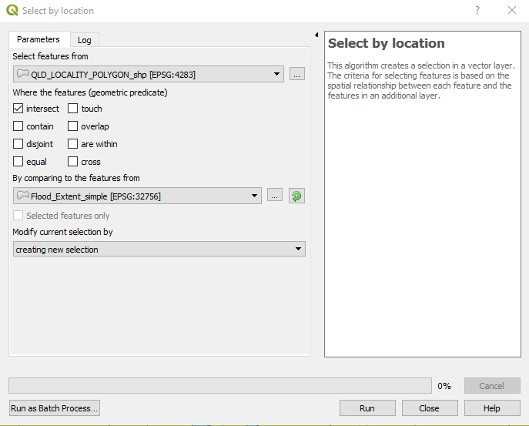Click Run as Batch Process button
Screen dimensions: 529x426
click(54, 408)
